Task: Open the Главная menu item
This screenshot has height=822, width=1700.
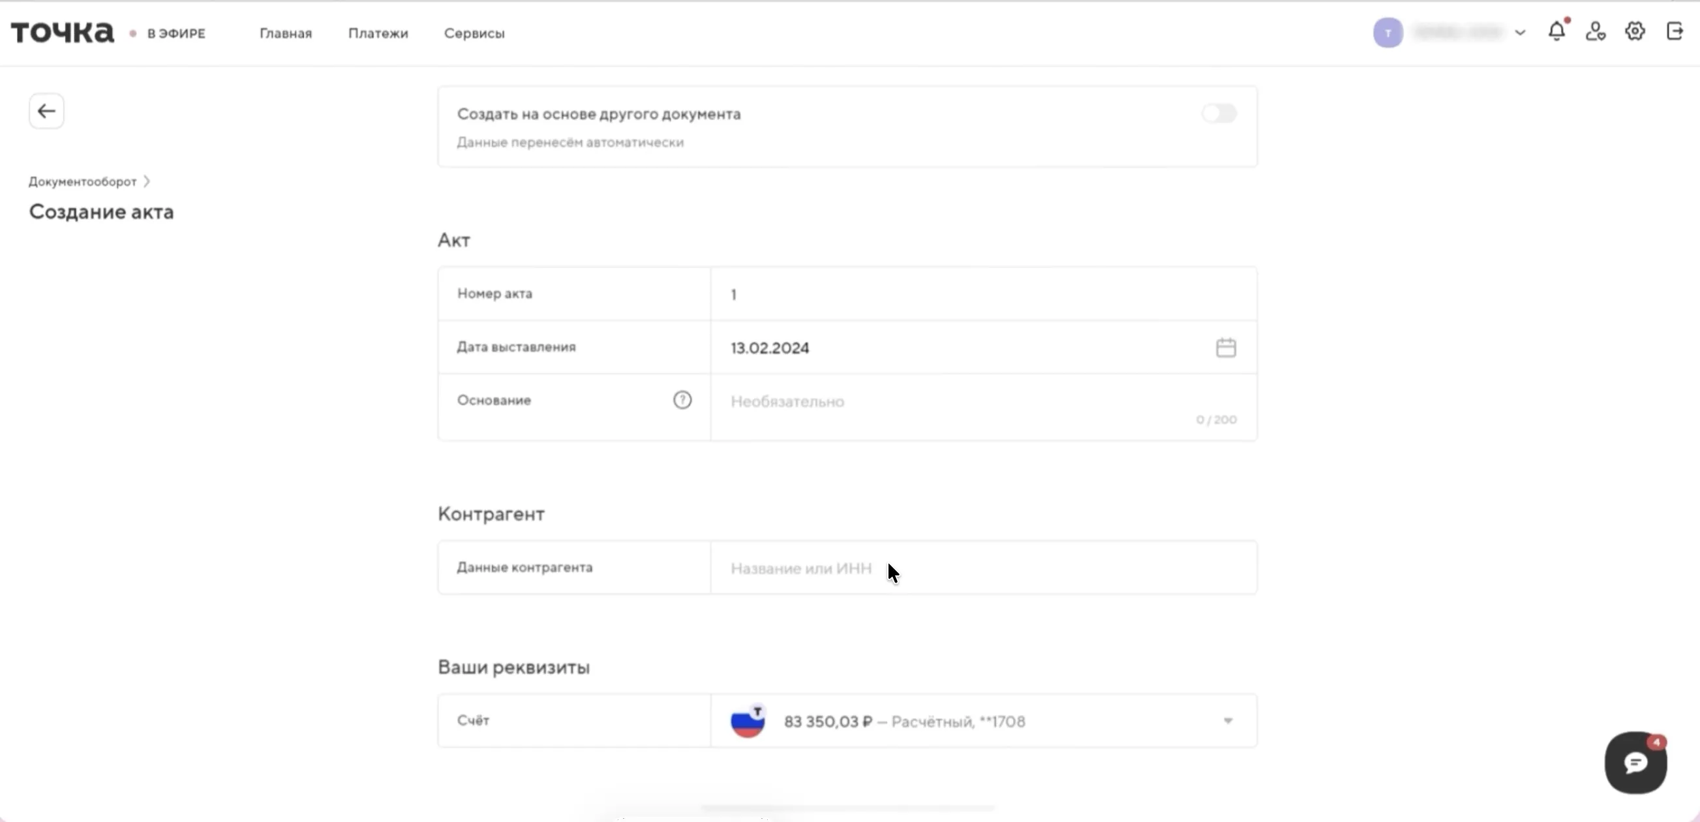Action: 285,33
